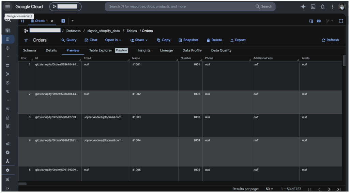
Task: Close the Orders editor tab
Action: coord(52,21)
